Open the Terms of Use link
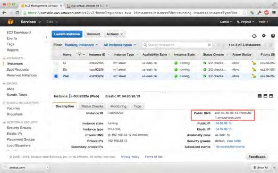Image resolution: width=278 pixels, height=173 pixels. click(x=153, y=157)
